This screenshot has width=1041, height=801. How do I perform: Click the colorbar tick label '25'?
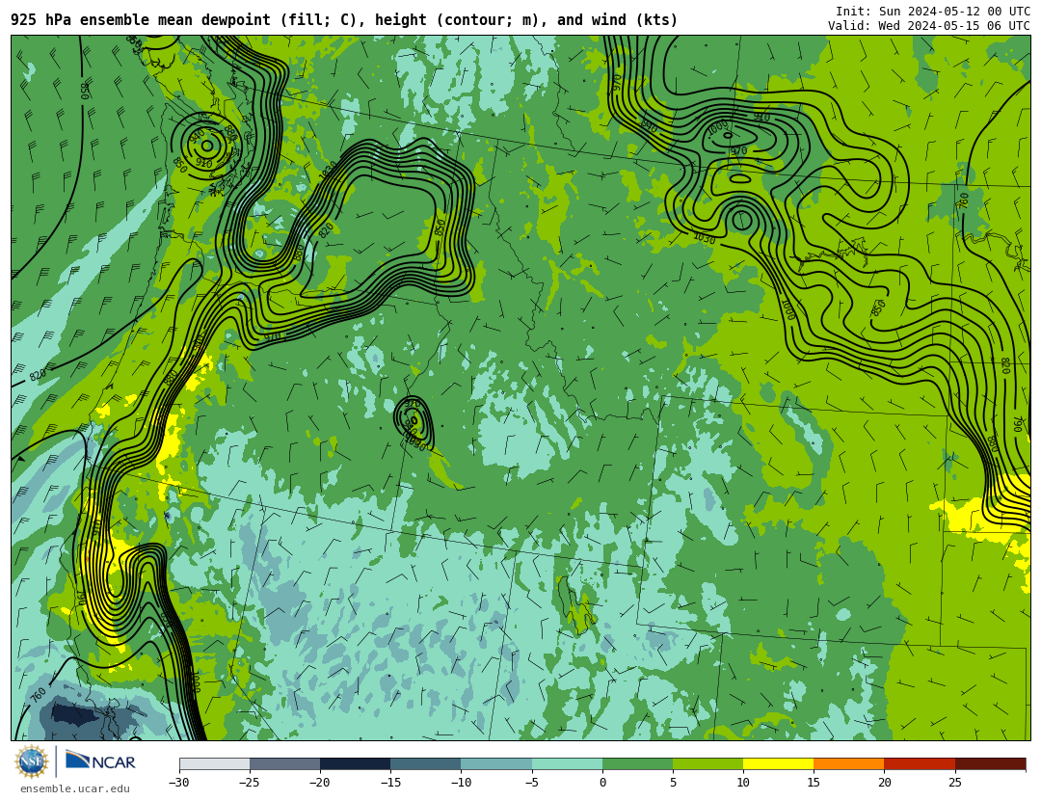954,783
